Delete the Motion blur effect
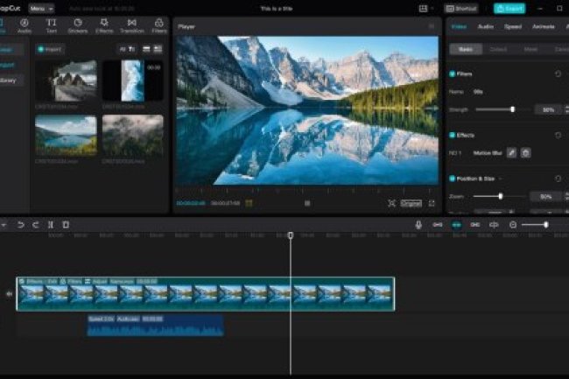 click(x=525, y=152)
